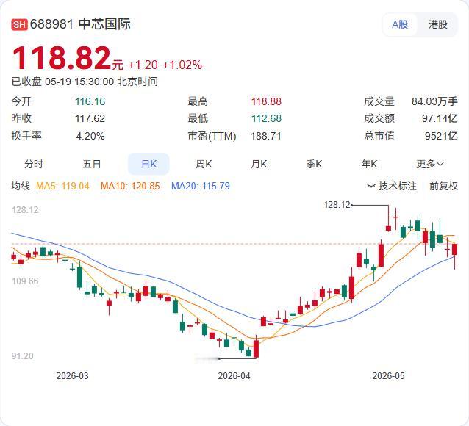Switch to the 港股 toggle
Viewport: 469px width, 426px height.
click(438, 24)
